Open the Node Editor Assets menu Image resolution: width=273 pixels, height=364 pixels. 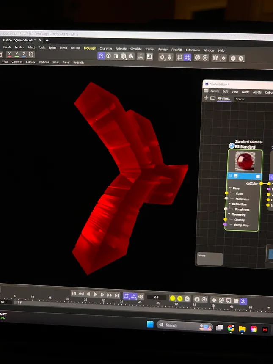point(257,92)
